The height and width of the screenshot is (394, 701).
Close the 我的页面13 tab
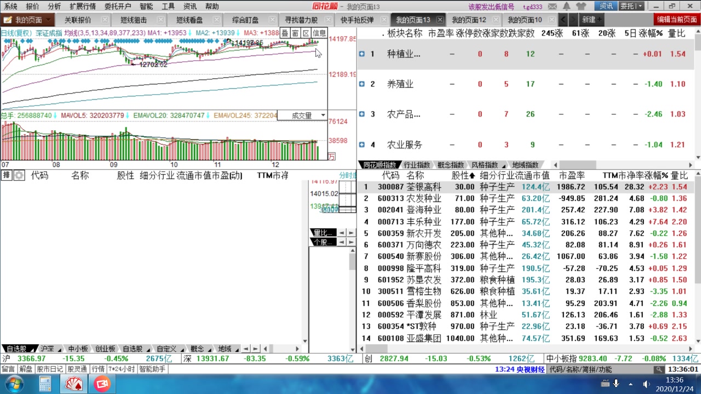click(x=440, y=20)
